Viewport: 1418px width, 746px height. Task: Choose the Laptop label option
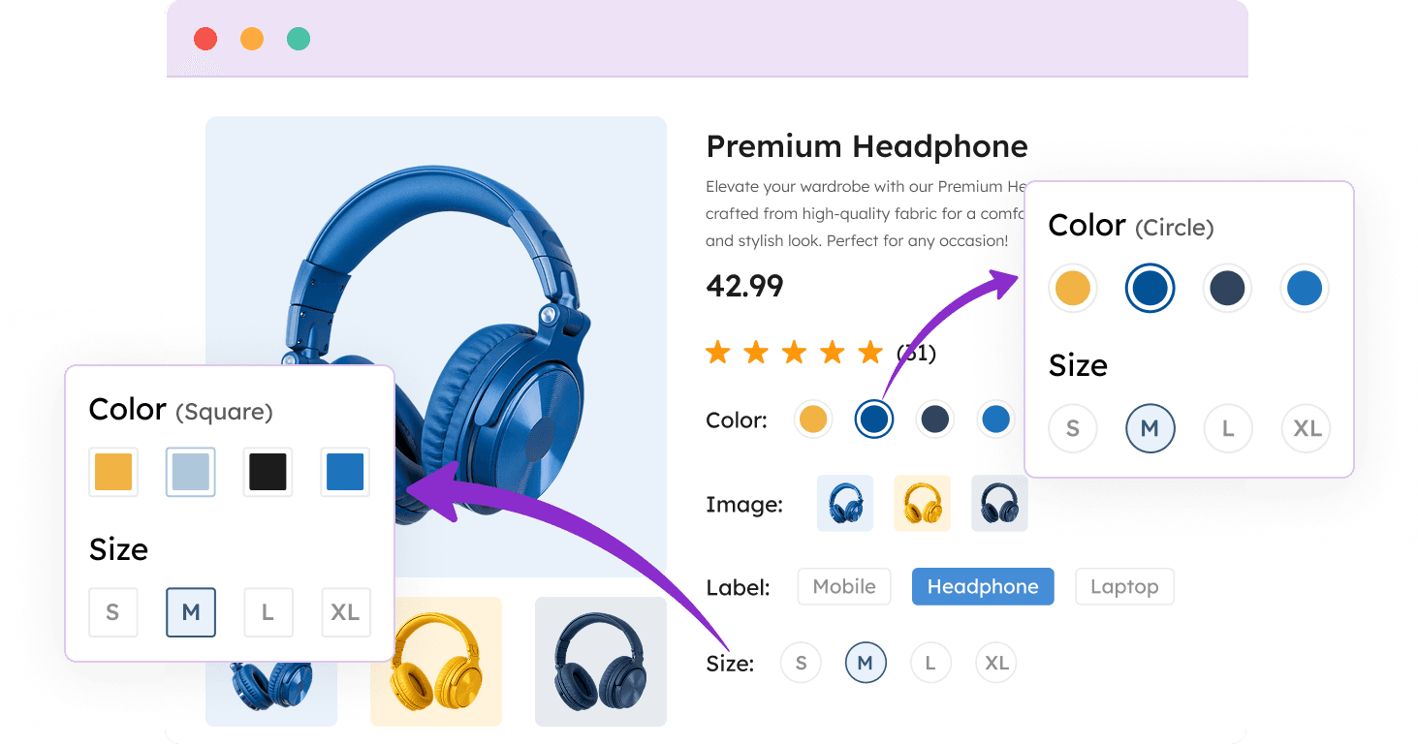1124,586
